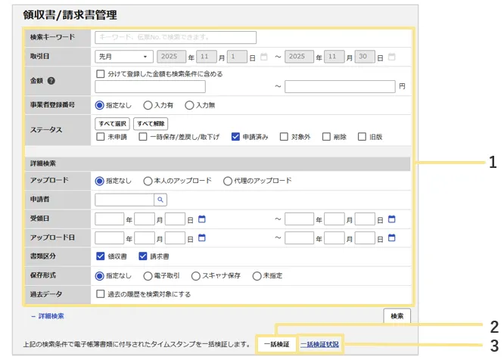Check the 未申請 status checkbox
Viewport: 504px width, 360px height.
[100, 137]
